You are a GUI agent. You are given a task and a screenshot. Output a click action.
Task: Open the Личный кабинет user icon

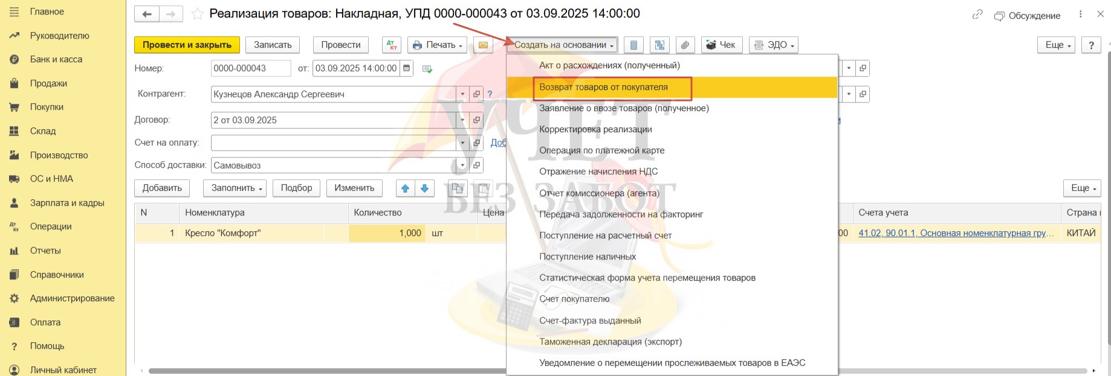15,370
